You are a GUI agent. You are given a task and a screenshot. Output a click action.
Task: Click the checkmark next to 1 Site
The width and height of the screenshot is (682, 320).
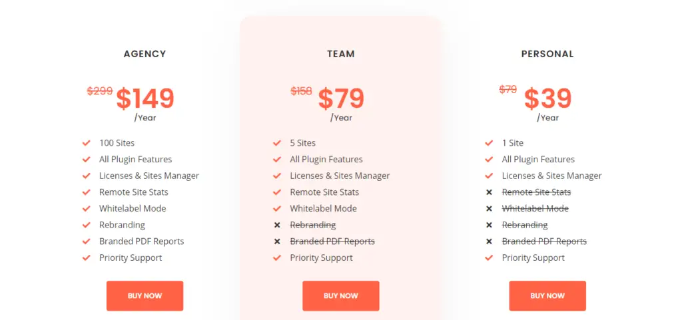pyautogui.click(x=489, y=143)
